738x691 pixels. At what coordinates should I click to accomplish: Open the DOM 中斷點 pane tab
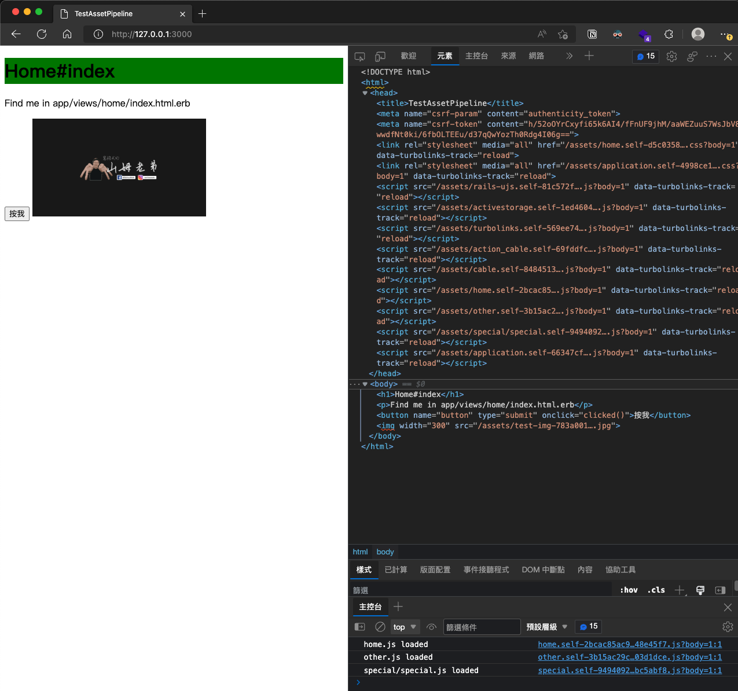click(x=543, y=570)
